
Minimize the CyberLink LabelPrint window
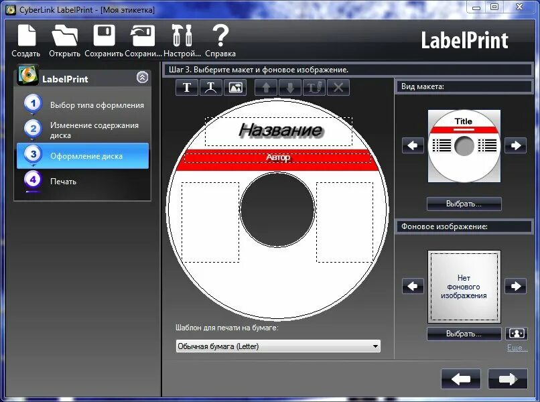tap(476, 7)
